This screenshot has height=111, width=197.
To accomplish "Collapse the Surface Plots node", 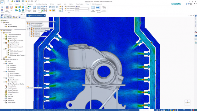I will 4,72.
